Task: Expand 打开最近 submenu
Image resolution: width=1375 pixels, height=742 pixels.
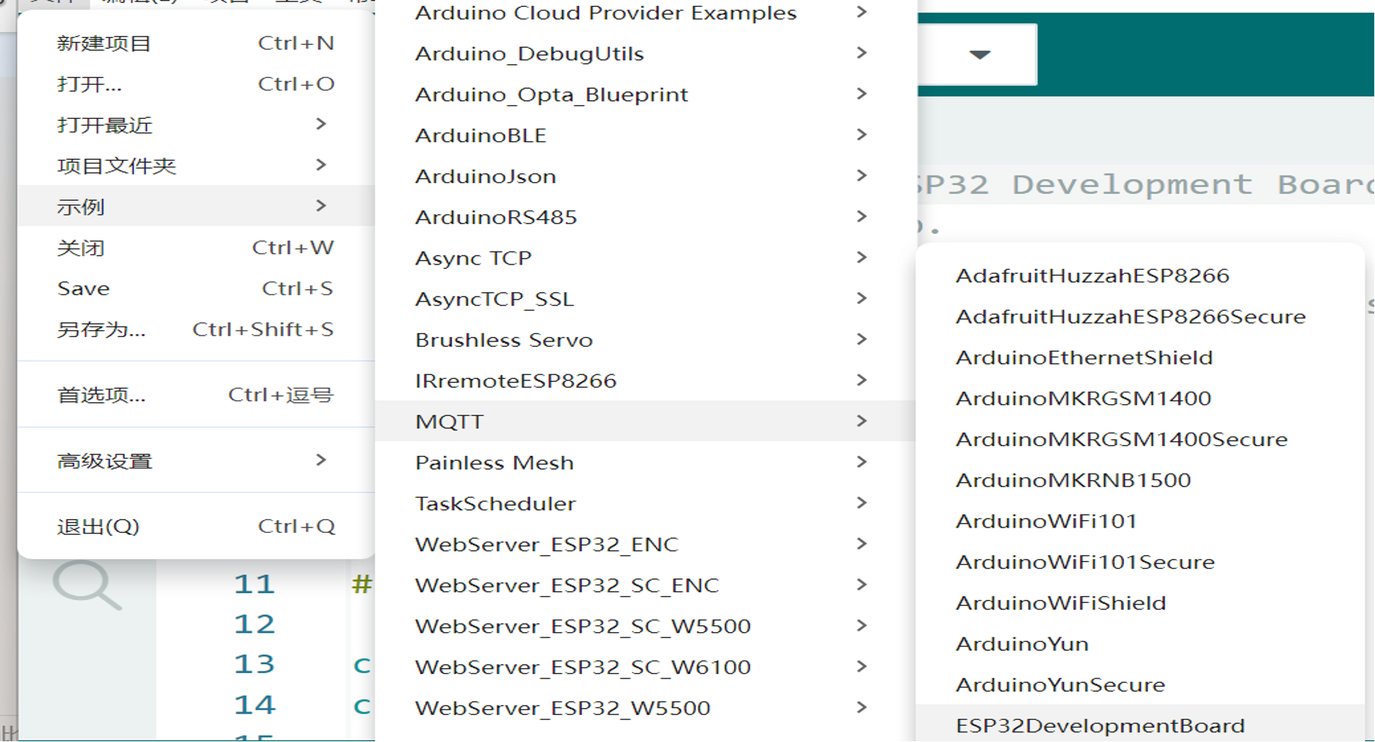Action: (196, 125)
